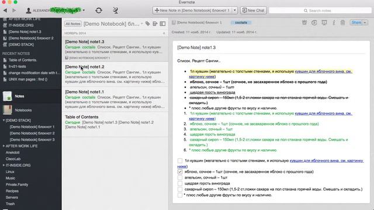This screenshot has width=374, height=210.
Task: Expand the IT-INSIDE.ORG stack triangle
Action: coord(4,165)
